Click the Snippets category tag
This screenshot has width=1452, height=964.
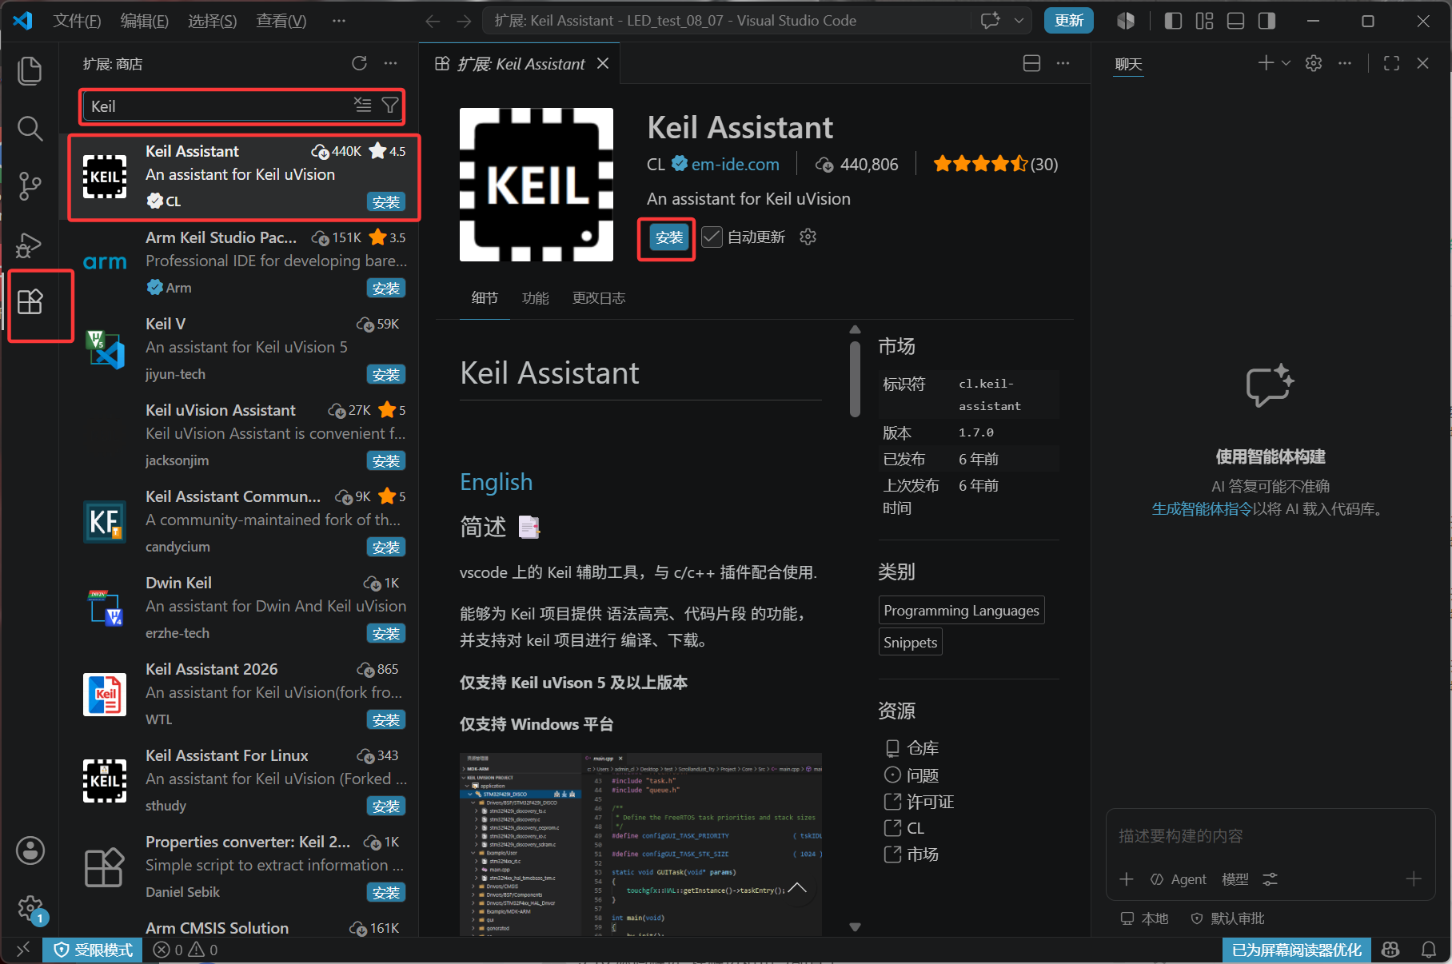910,643
